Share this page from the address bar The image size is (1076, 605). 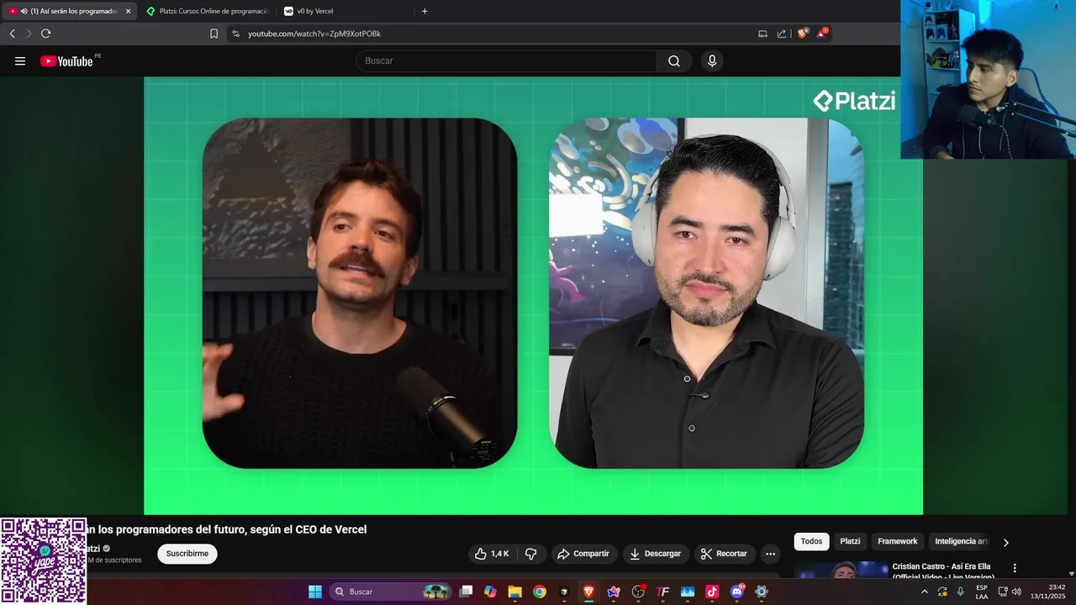(x=782, y=34)
